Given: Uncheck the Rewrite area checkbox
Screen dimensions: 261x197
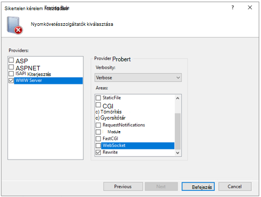Looking at the screenshot, I should 98,152.
